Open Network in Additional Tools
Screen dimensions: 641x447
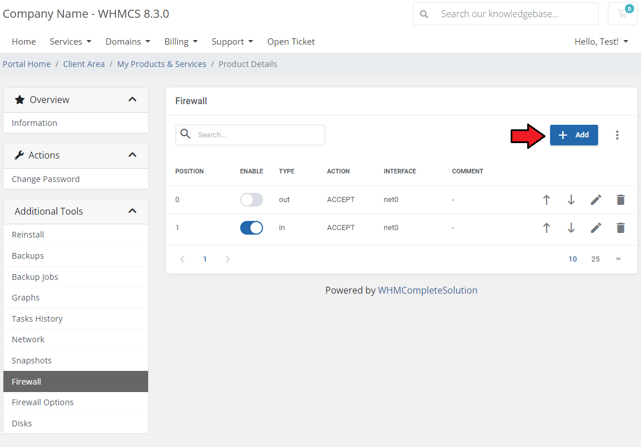pos(75,340)
